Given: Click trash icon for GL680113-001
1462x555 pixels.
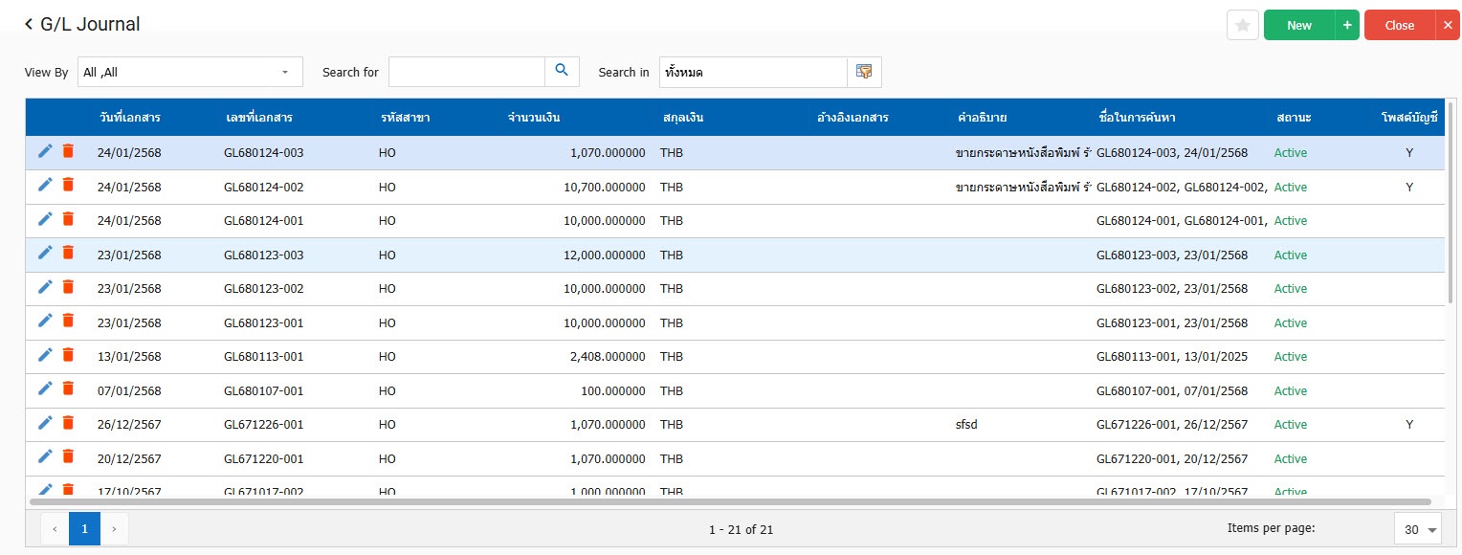Looking at the screenshot, I should click(68, 355).
